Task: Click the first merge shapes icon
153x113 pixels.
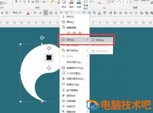Action: [142, 13]
